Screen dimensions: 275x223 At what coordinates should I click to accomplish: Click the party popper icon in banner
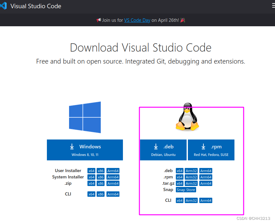coord(182,20)
